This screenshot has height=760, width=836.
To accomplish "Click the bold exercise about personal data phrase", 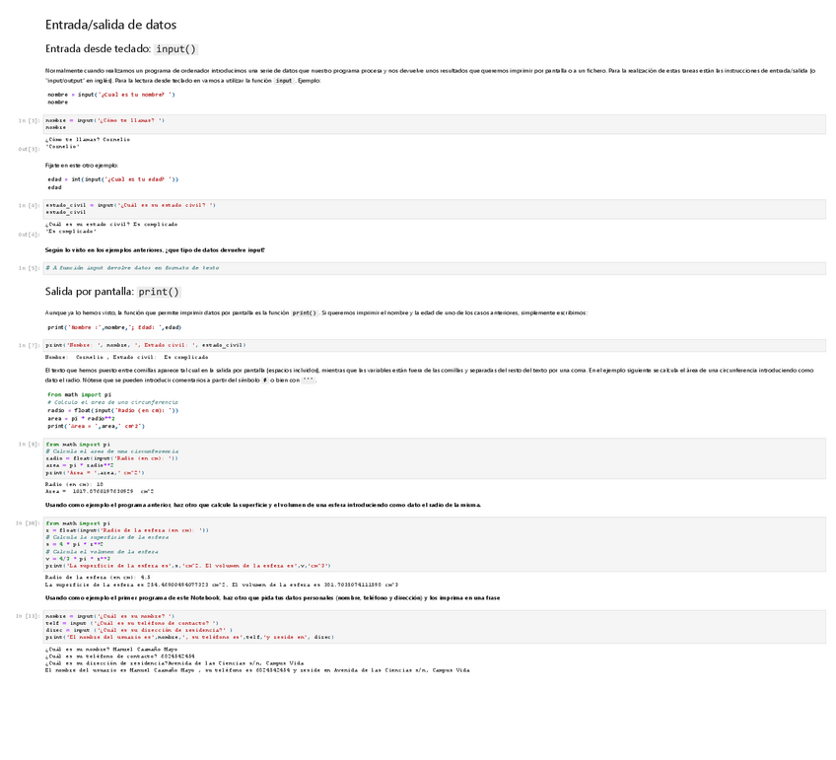I will click(x=272, y=598).
